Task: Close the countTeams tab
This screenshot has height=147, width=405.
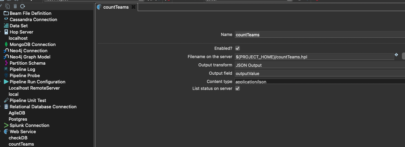Action: pos(133,7)
